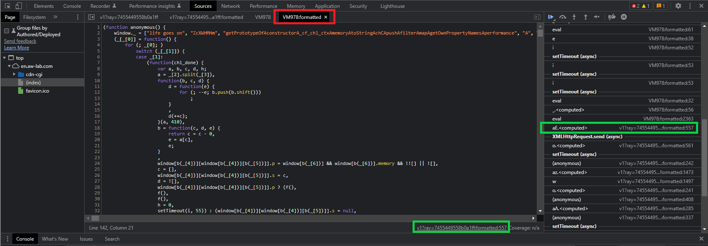Switch to the Filesystem navigator tab

pyautogui.click(x=34, y=17)
